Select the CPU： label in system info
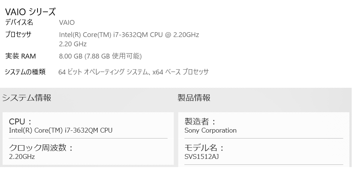 click(x=20, y=122)
